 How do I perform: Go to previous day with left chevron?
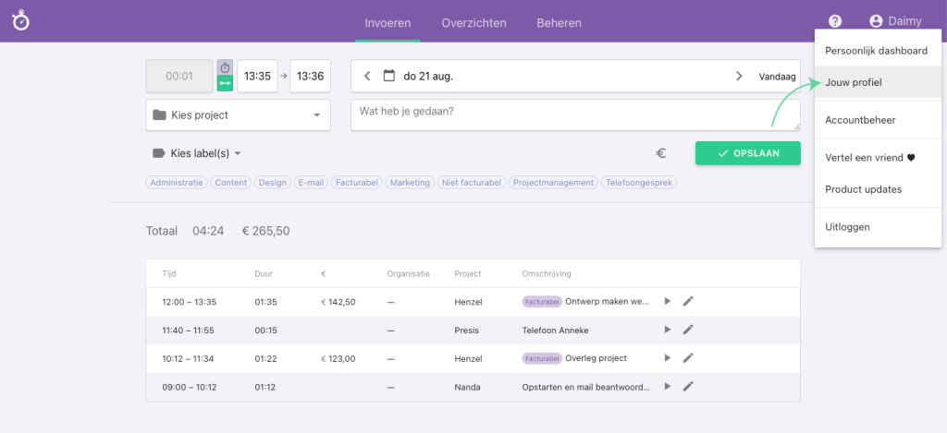(x=367, y=76)
